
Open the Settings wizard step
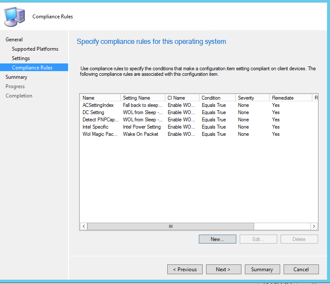click(21, 58)
